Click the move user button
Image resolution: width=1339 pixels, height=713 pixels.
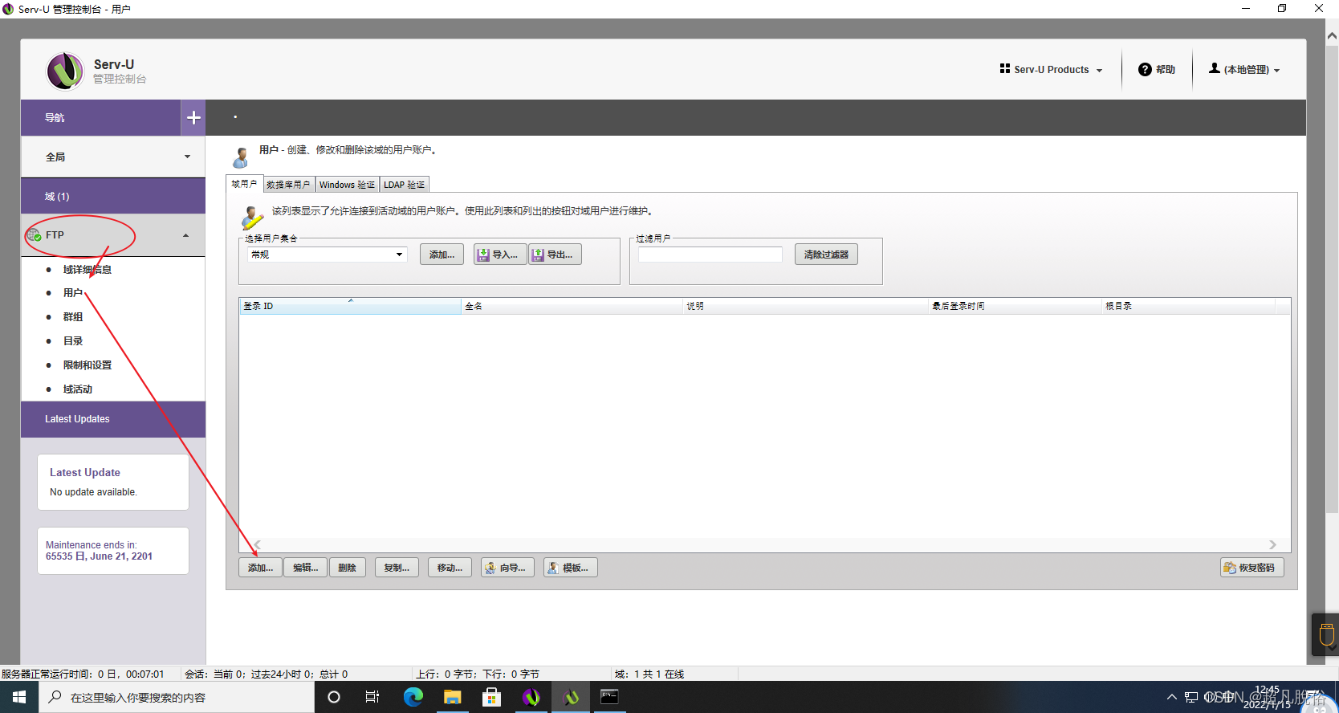[x=450, y=568]
